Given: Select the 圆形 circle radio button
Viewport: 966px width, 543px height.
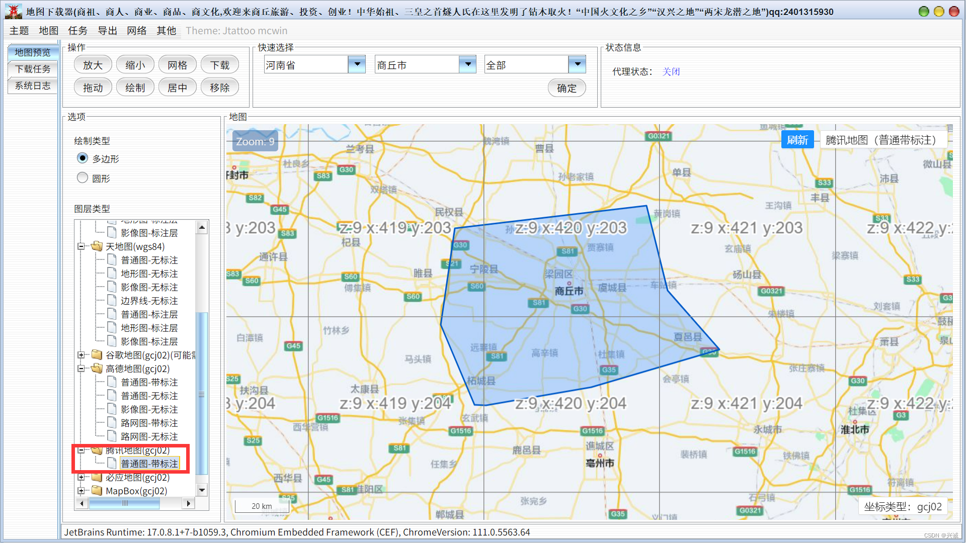Looking at the screenshot, I should point(83,178).
